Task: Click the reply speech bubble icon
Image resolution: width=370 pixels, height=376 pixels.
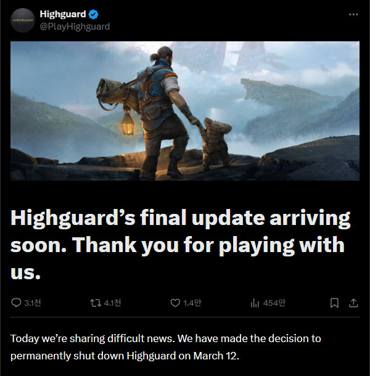Action: point(16,303)
